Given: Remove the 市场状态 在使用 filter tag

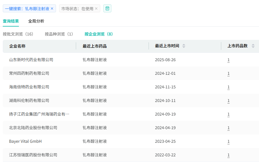Looking at the screenshot, I should [x=96, y=9].
